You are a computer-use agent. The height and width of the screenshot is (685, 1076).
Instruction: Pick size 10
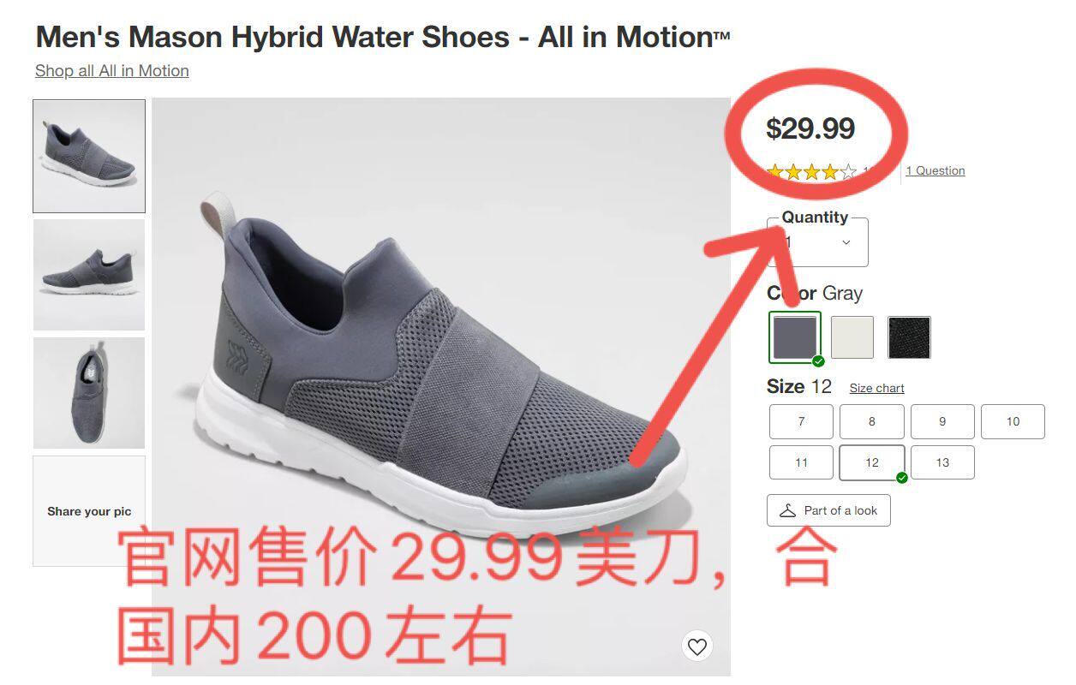tap(1013, 421)
